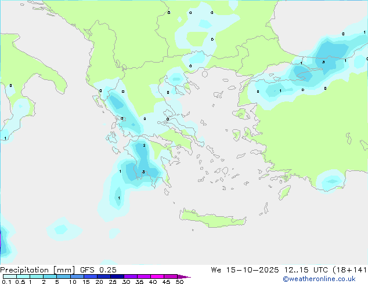Pick the 25–30 mm legend color swatch
The image size is (368, 284).
117,276
